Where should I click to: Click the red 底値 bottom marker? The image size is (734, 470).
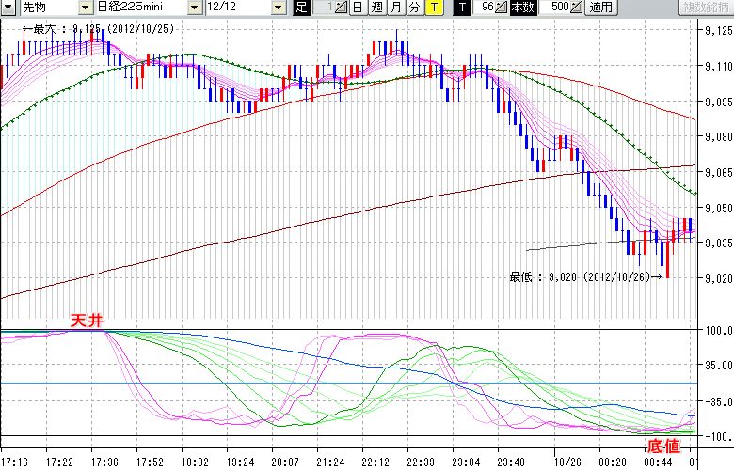(664, 445)
